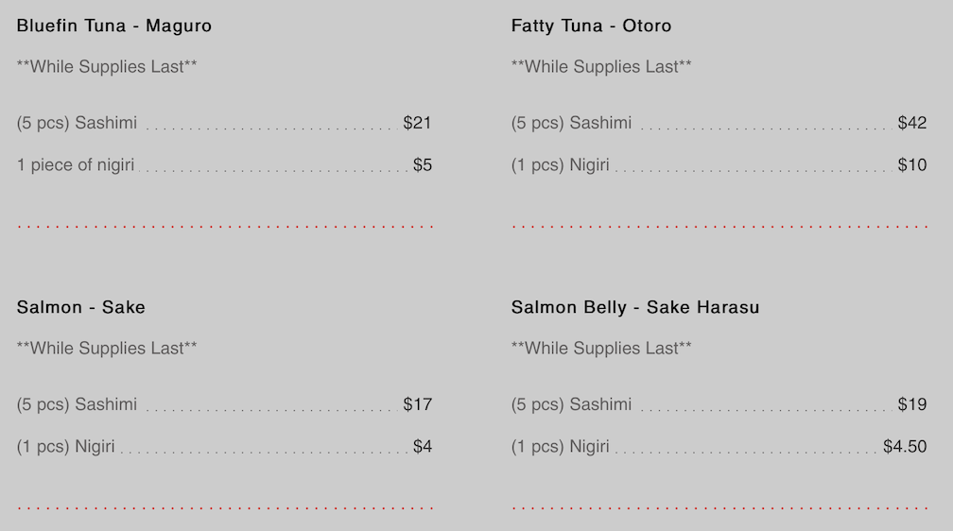Click the $21 Bluefin sashimi price
The height and width of the screenshot is (531, 953).
coord(417,123)
